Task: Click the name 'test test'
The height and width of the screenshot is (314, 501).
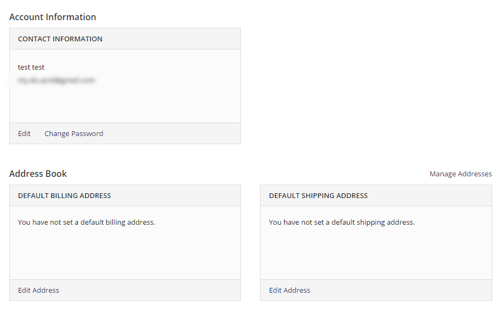Action: click(31, 67)
